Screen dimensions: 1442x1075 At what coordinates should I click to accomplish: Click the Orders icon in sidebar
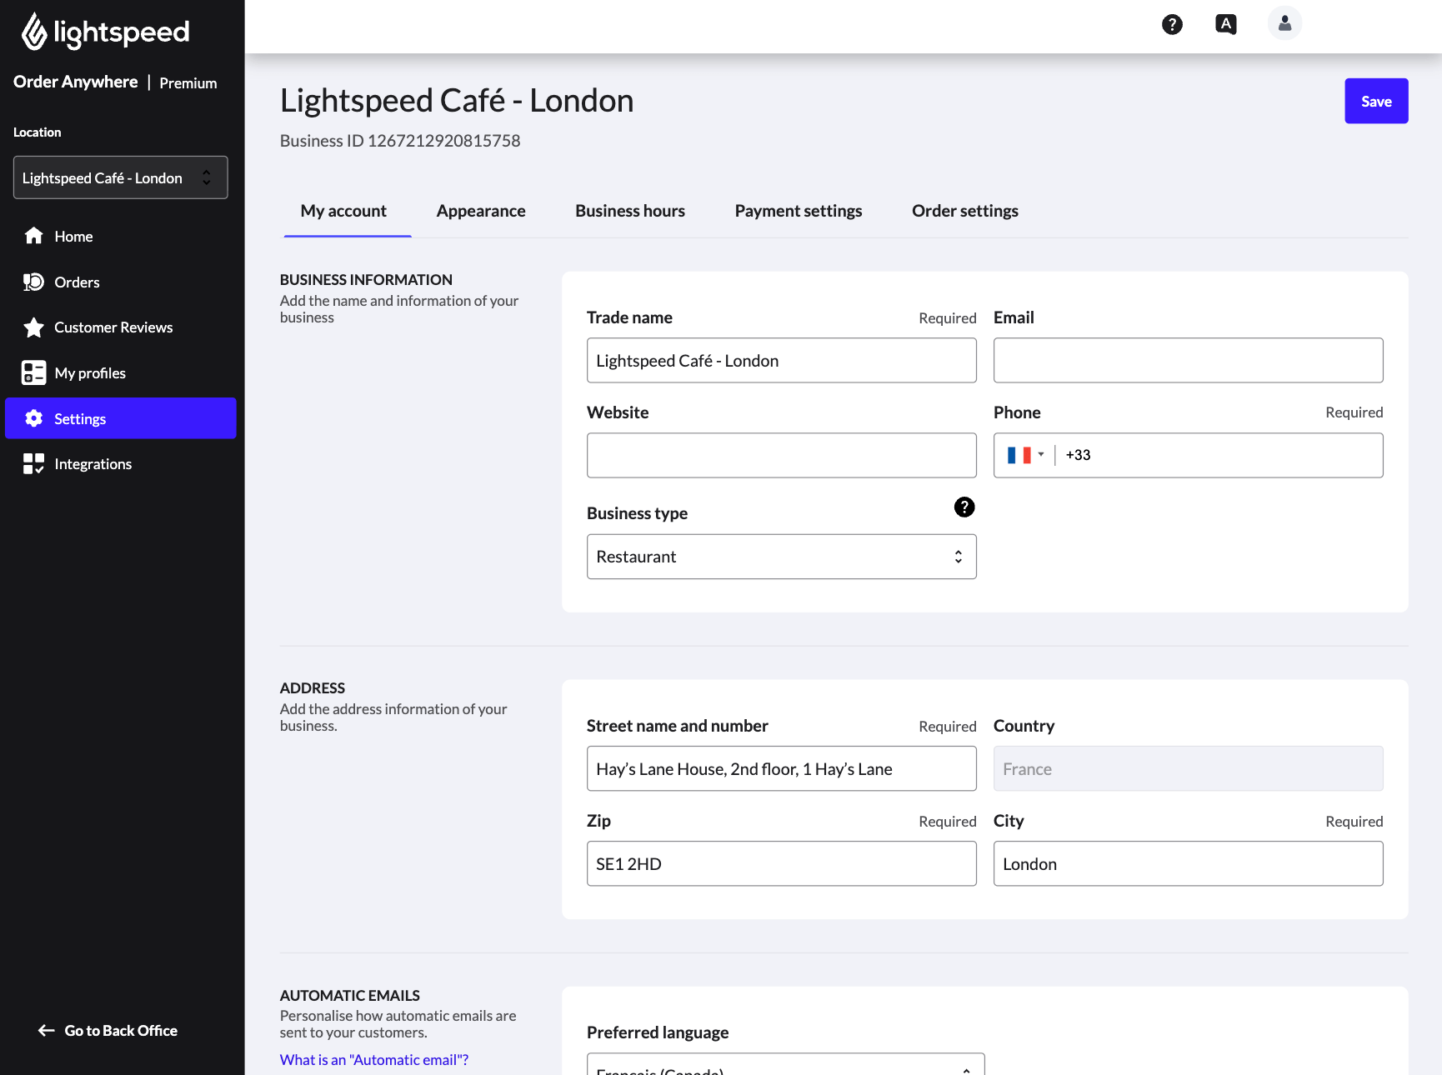point(33,282)
